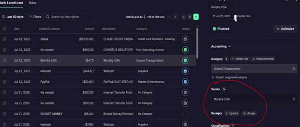
Task: Click the green finalized status on CHRISTUS HEALTH row
Action: pos(185,50)
